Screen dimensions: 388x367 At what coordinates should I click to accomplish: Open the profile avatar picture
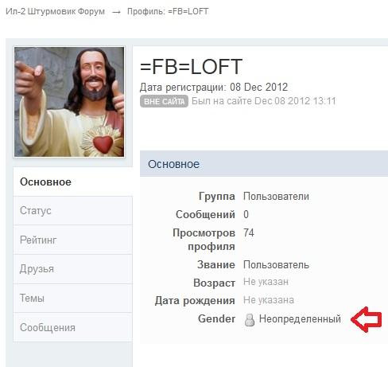point(69,102)
